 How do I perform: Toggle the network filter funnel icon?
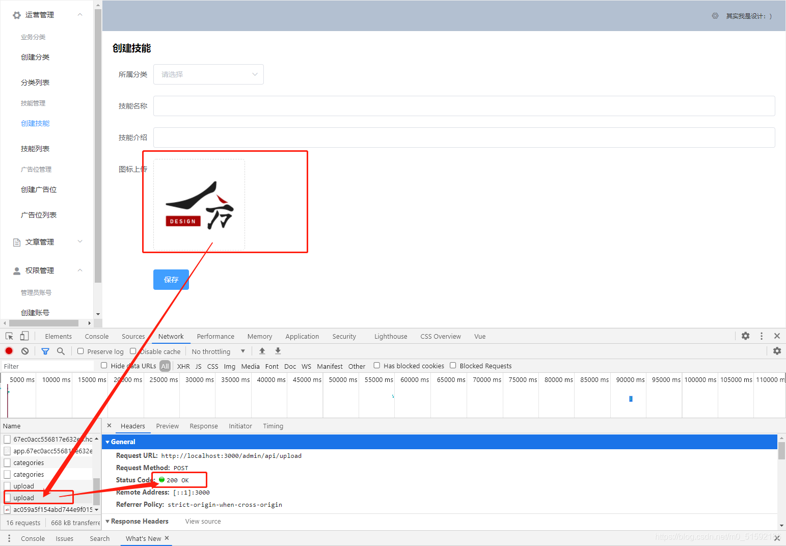(x=45, y=351)
